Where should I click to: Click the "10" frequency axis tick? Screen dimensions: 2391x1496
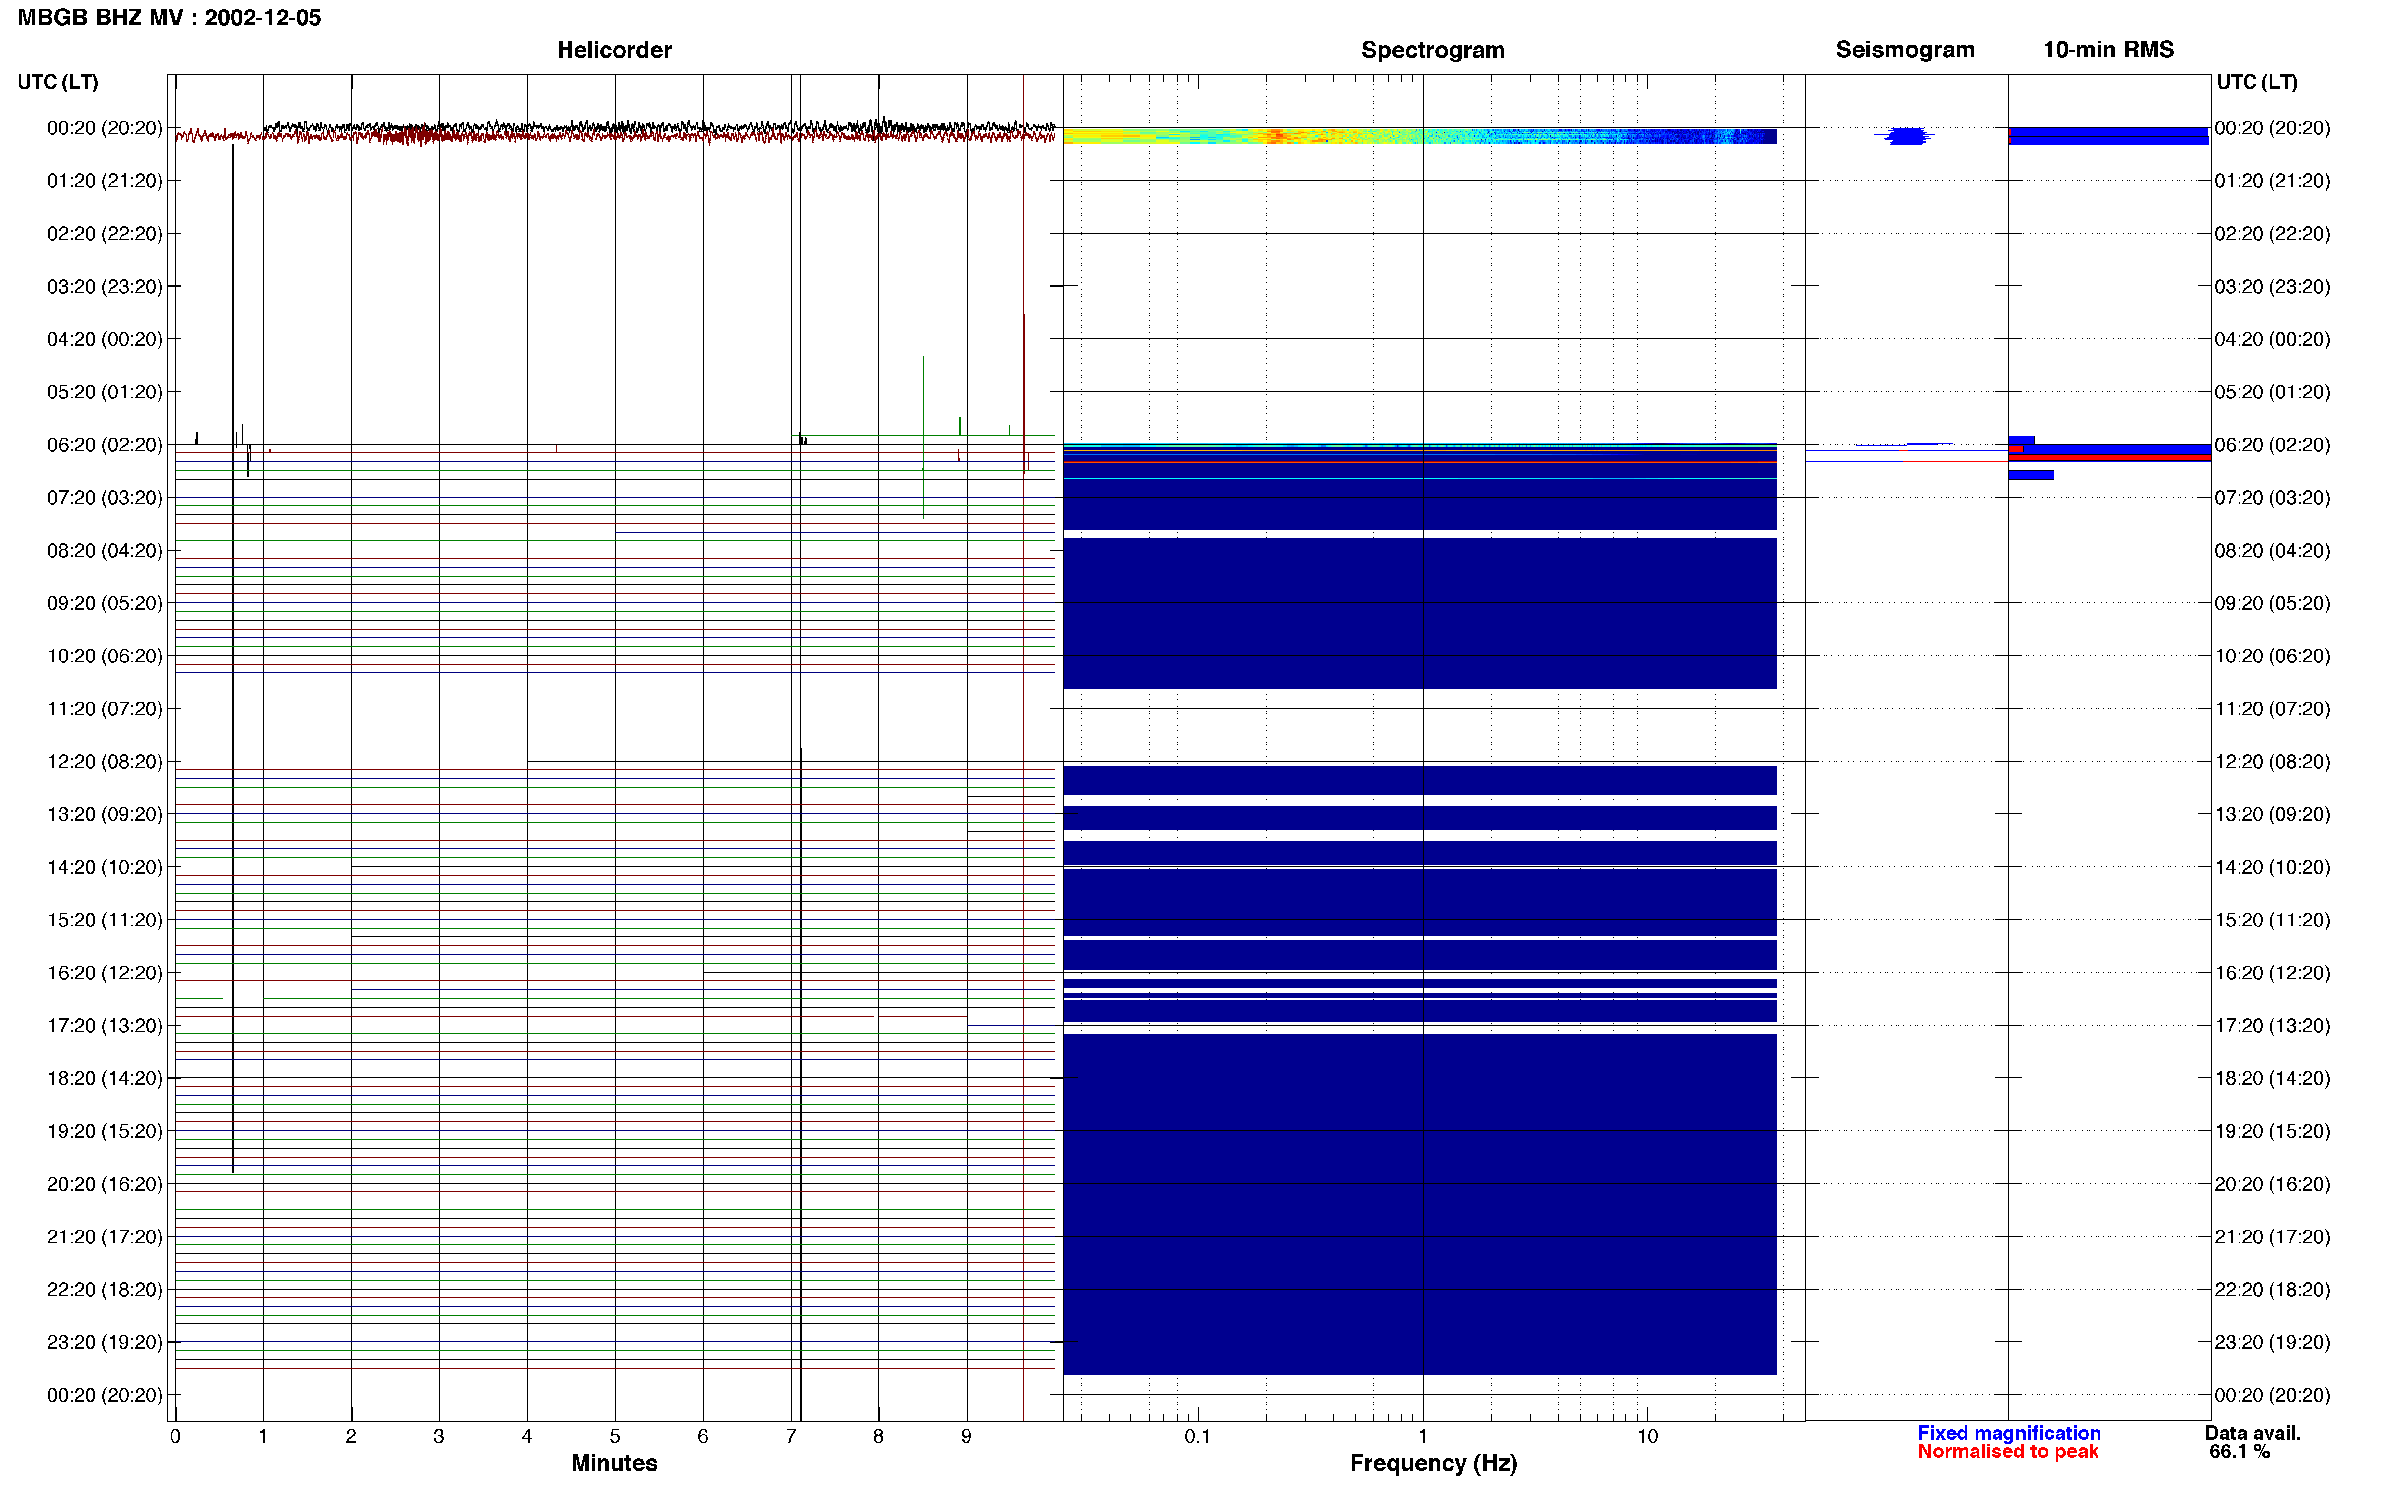1647,1435
